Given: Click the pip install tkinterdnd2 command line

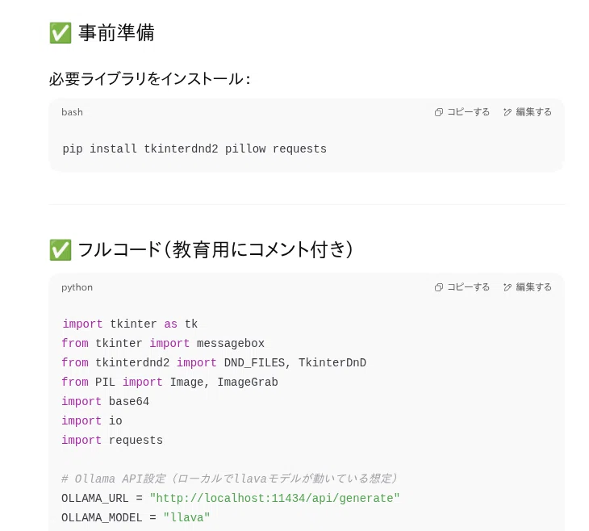Looking at the screenshot, I should [x=194, y=148].
